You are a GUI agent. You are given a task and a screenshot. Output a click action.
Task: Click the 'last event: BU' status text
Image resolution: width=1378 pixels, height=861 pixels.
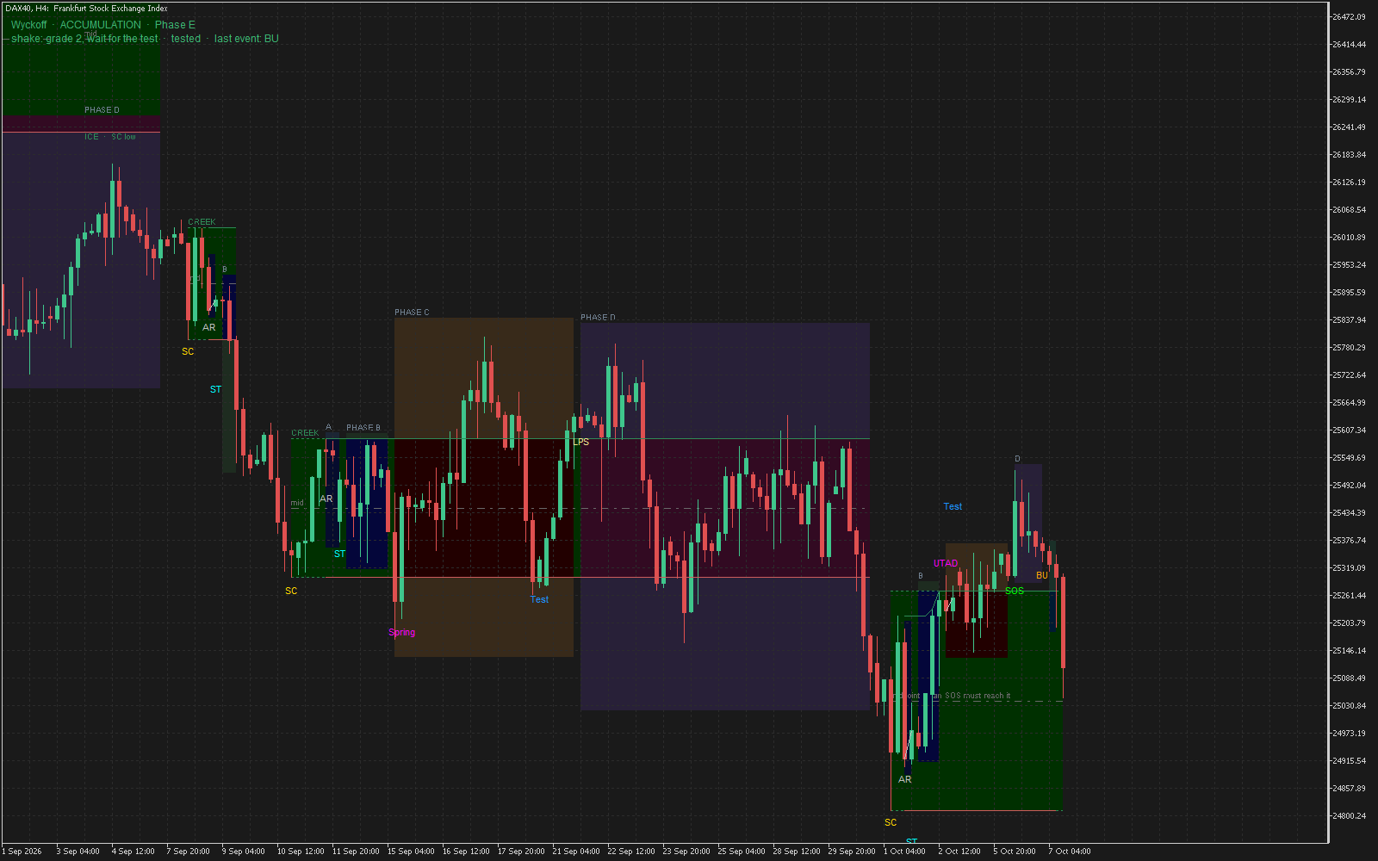[x=246, y=39]
